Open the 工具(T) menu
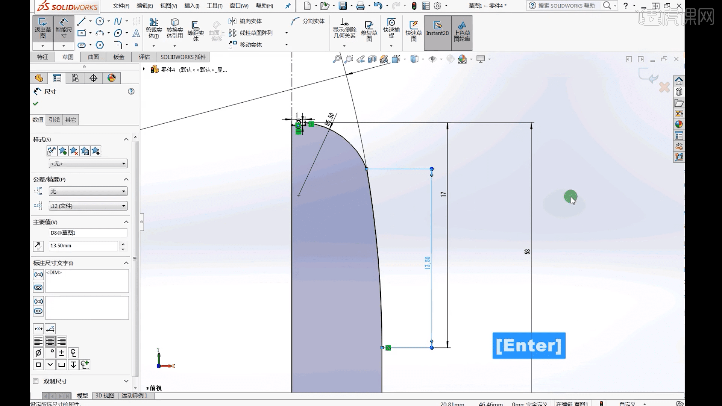 (214, 6)
